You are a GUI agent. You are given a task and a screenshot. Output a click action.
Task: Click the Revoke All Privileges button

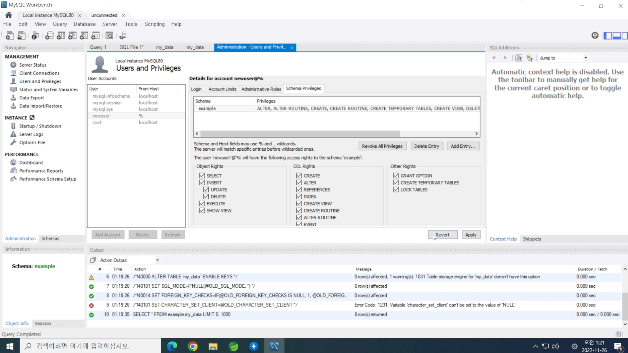click(x=382, y=146)
